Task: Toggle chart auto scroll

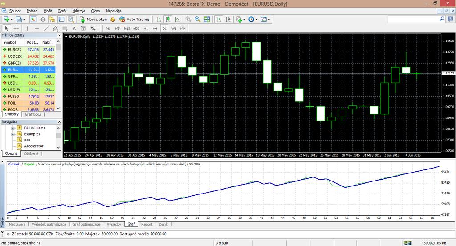Action: click(218, 19)
